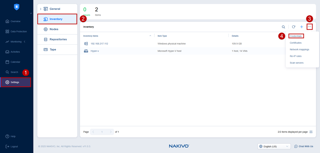The height and width of the screenshot is (153, 320).
Task: Click the 0 Issues counter
Action: coord(87,12)
